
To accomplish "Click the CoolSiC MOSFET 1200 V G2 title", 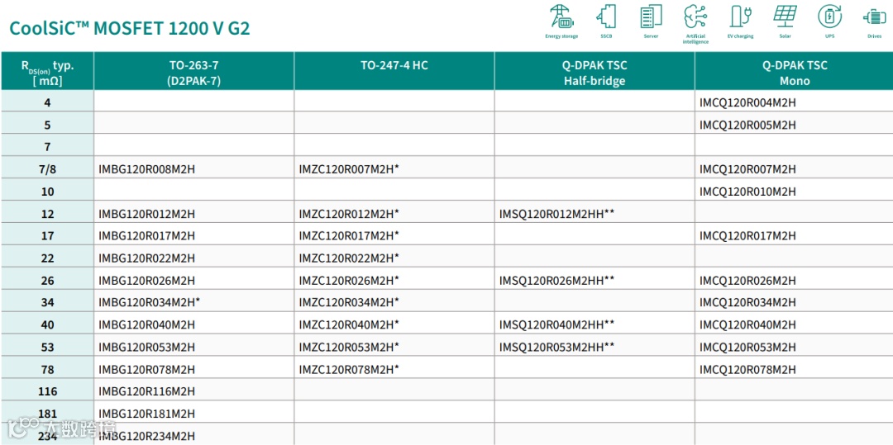I will (130, 28).
